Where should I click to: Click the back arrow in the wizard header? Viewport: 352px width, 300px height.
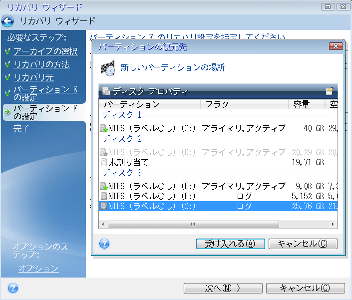point(8,21)
